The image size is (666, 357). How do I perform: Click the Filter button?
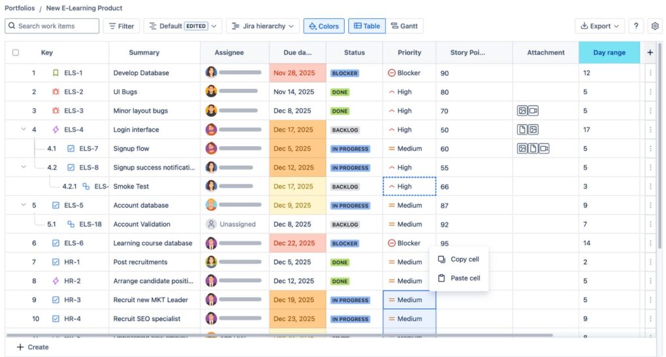point(121,26)
